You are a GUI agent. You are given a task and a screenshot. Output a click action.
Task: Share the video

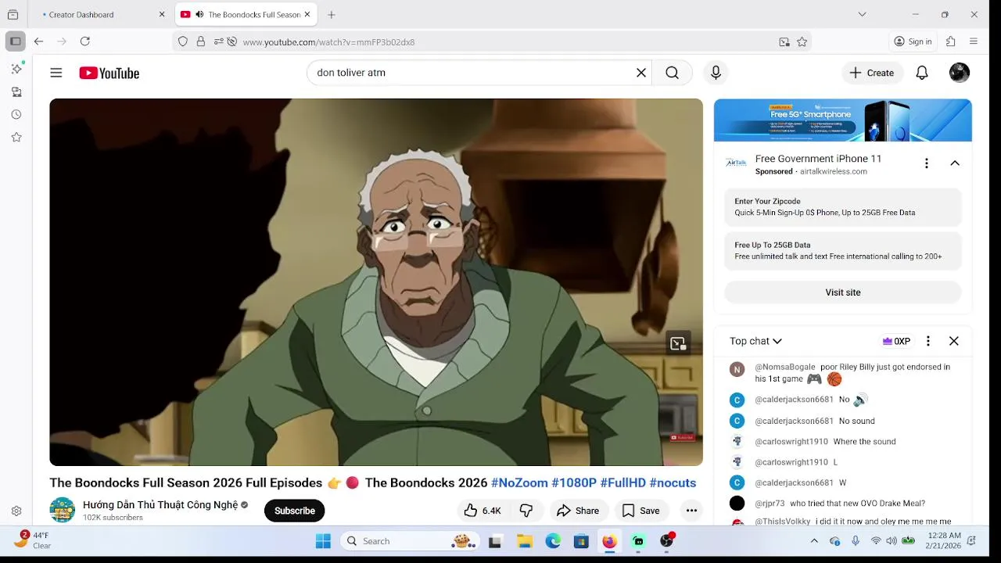(578, 511)
